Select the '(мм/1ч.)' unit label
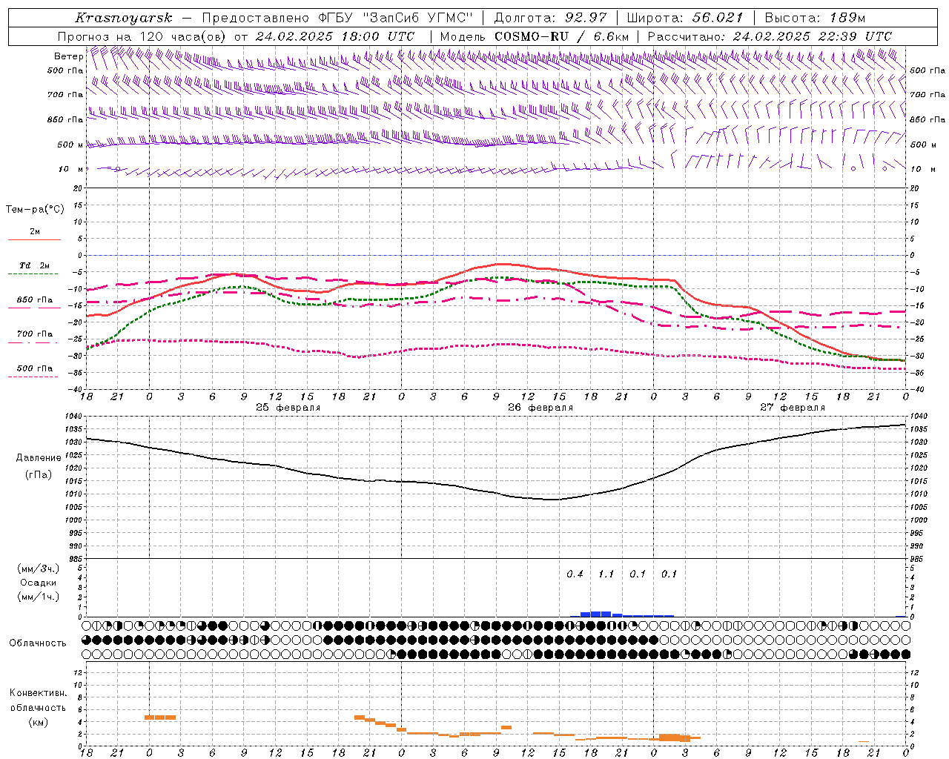 [x=39, y=597]
